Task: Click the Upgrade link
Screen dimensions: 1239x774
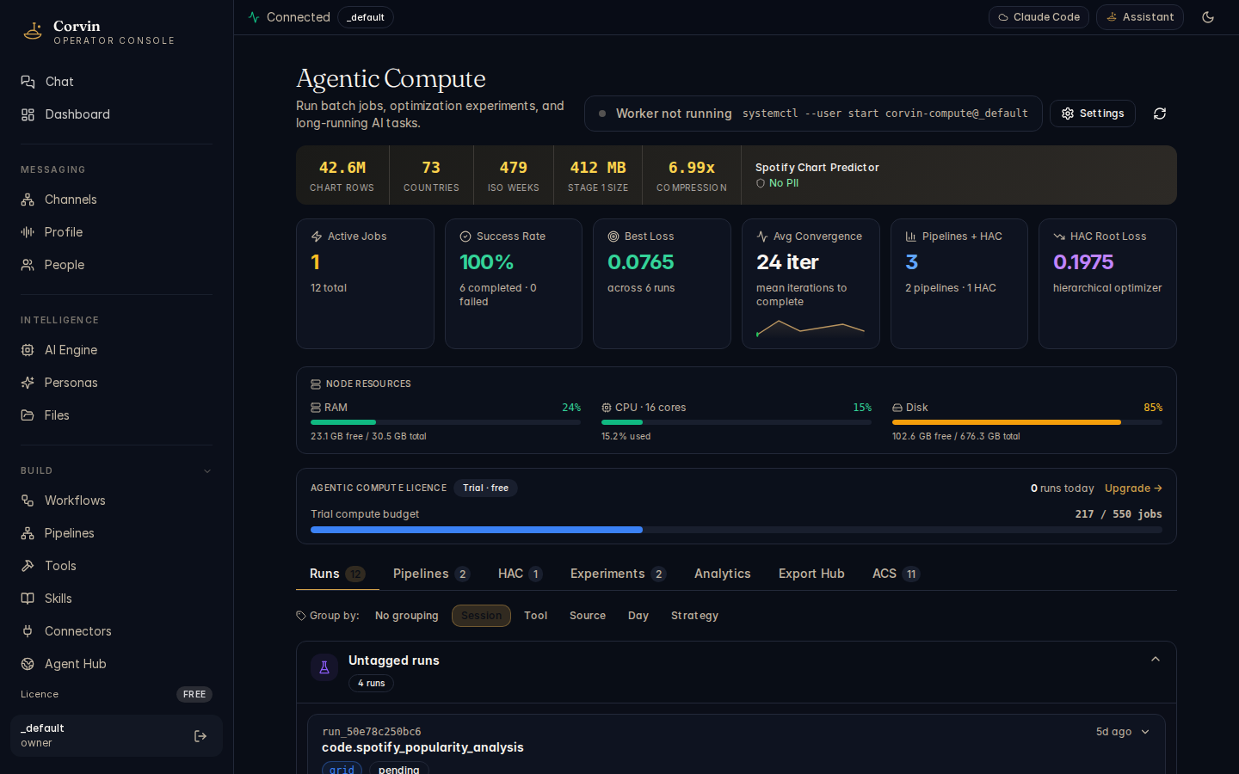Action: click(1133, 488)
